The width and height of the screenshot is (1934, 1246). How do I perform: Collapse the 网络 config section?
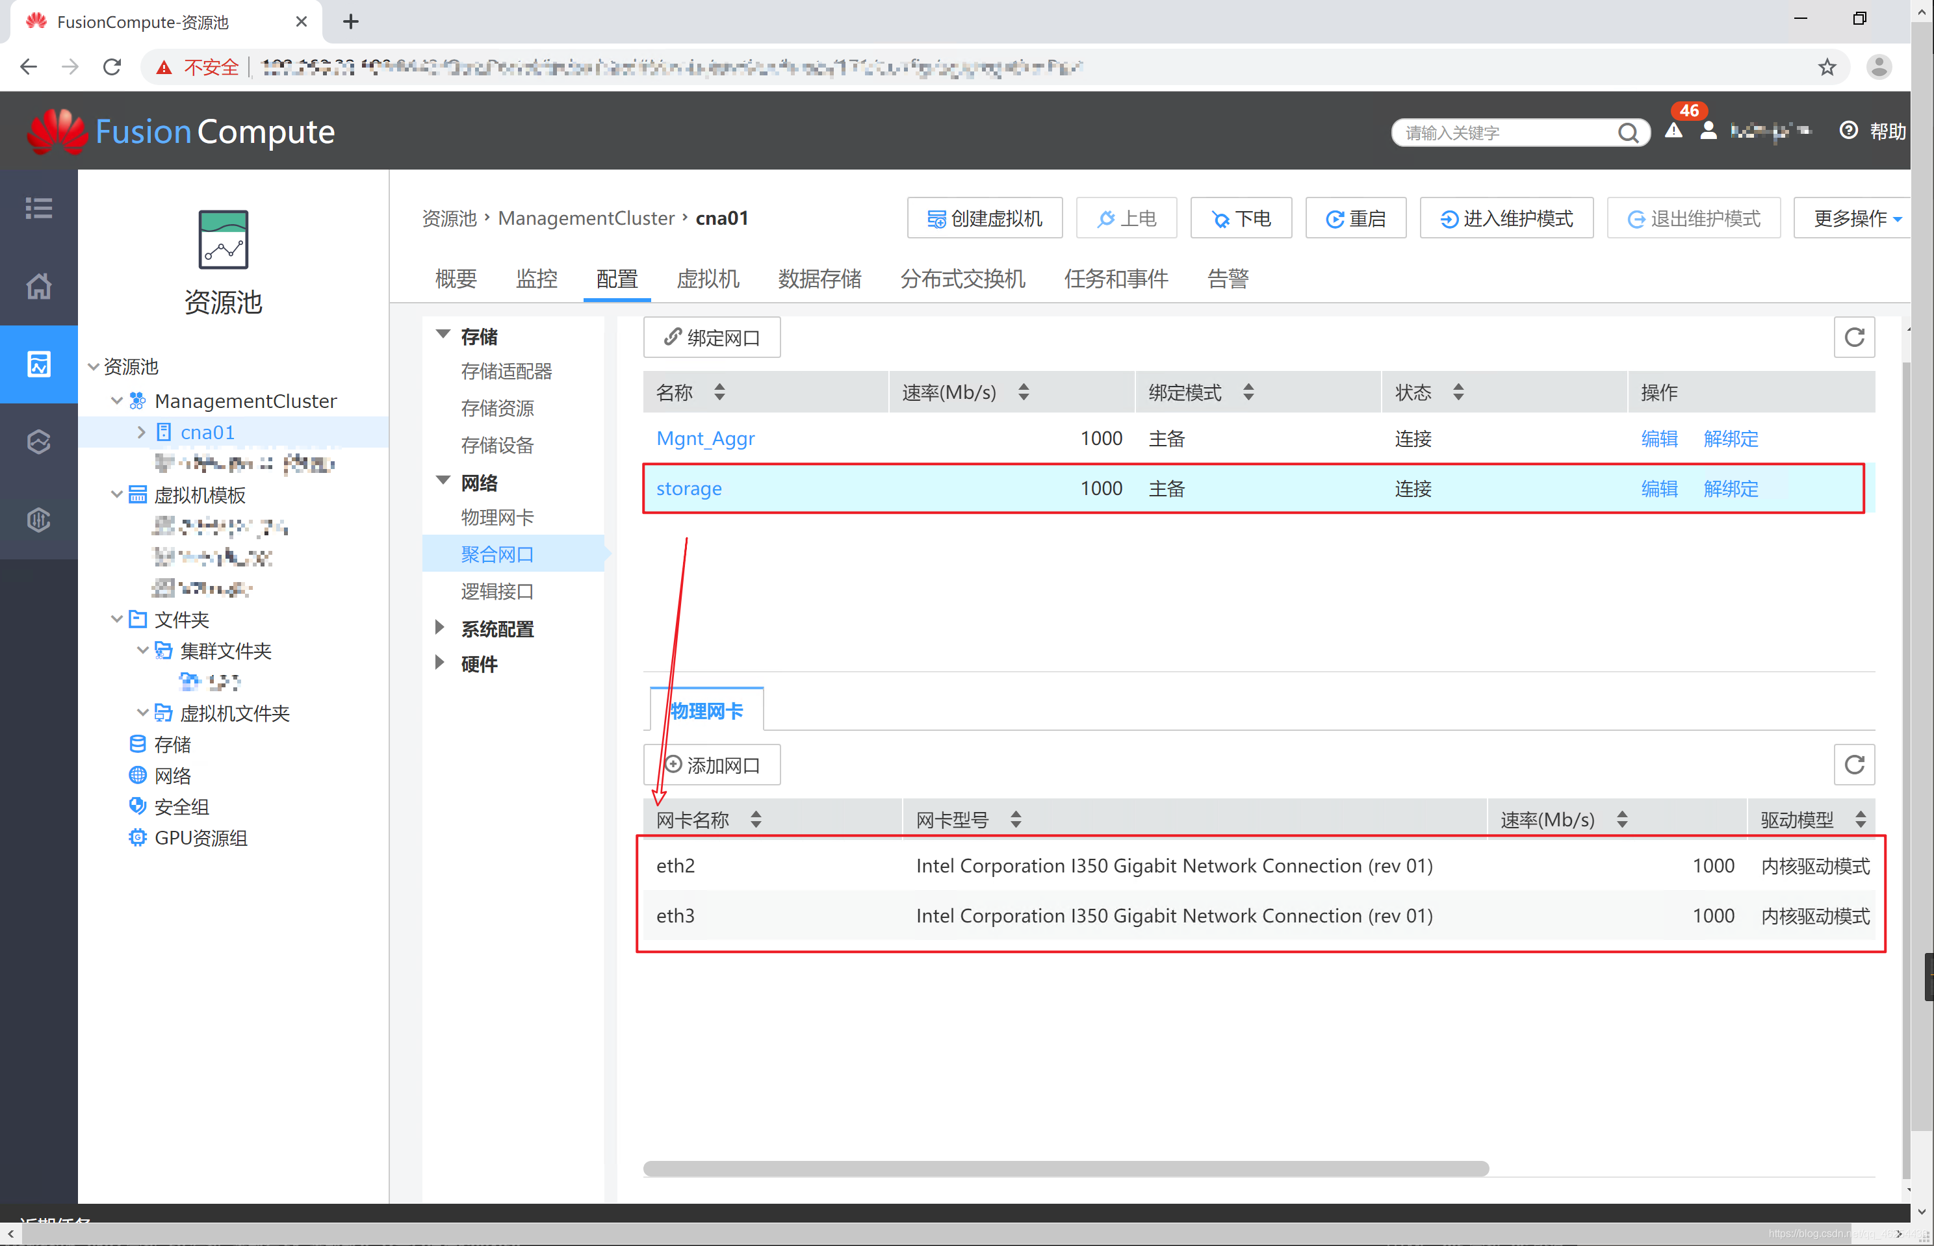443,481
